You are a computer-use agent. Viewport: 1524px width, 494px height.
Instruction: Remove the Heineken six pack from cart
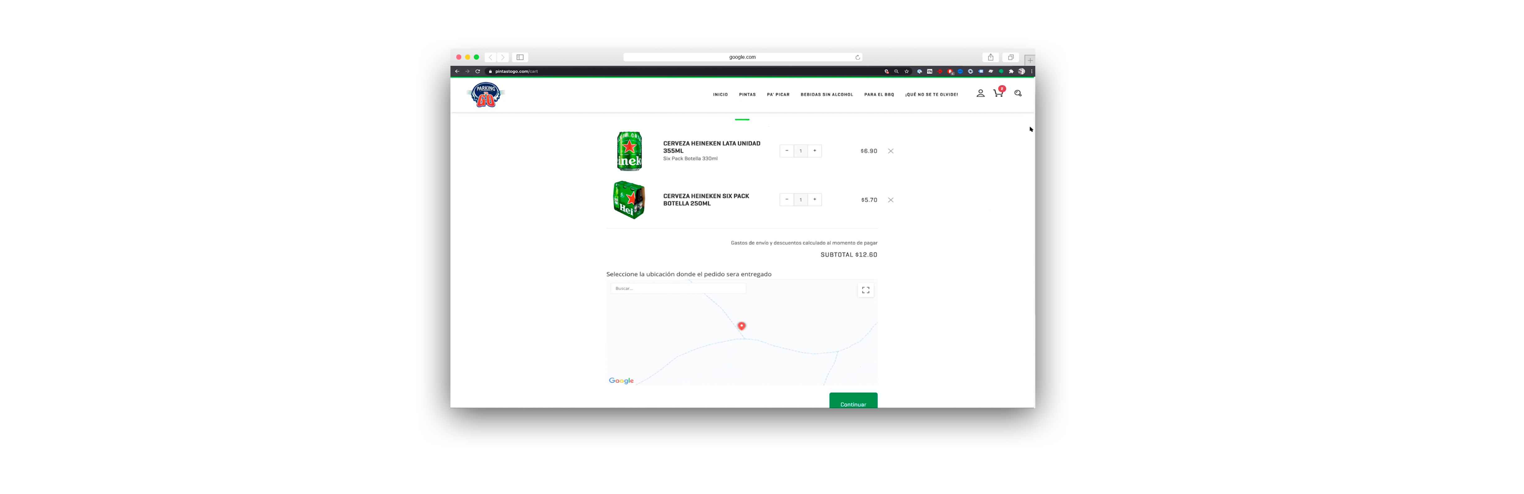[x=891, y=200]
